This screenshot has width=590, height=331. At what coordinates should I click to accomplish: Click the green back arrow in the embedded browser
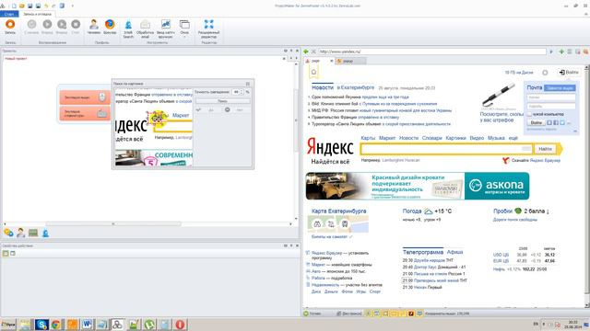point(306,51)
